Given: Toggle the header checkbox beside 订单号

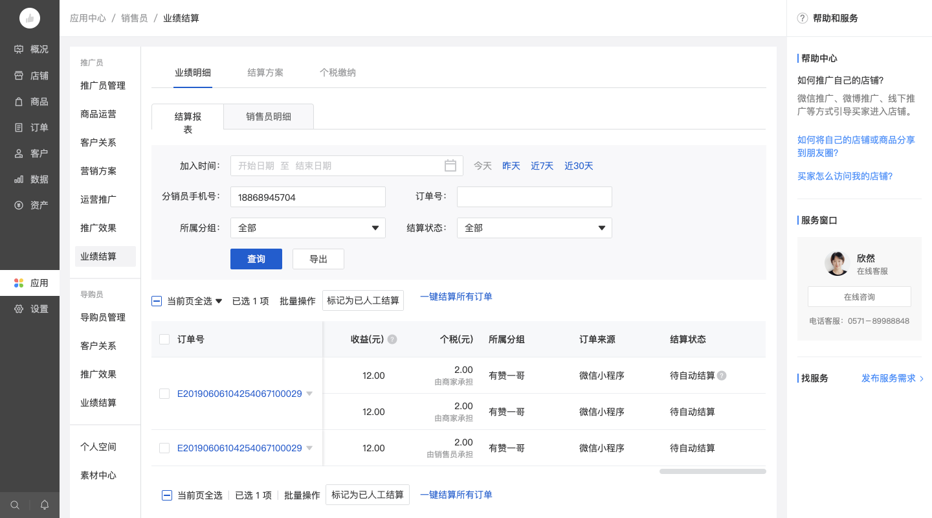Looking at the screenshot, I should (x=164, y=339).
